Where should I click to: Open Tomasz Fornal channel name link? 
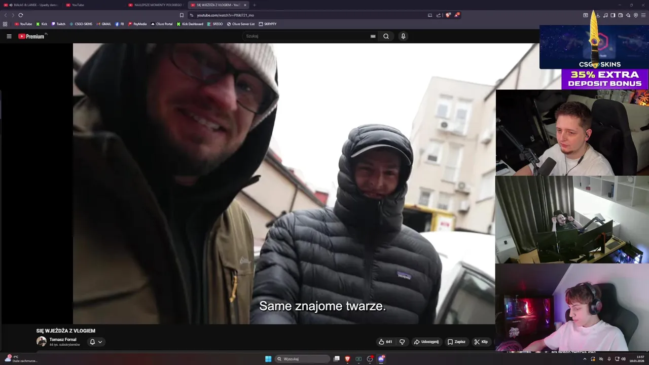coord(63,339)
